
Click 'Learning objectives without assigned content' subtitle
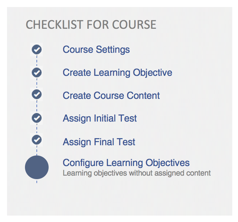[x=137, y=173]
